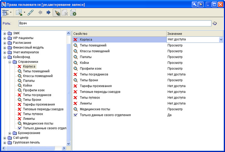This screenshot has height=152, width=225.
Task: Click red X icon in Корпуса table row
Action: point(75,39)
